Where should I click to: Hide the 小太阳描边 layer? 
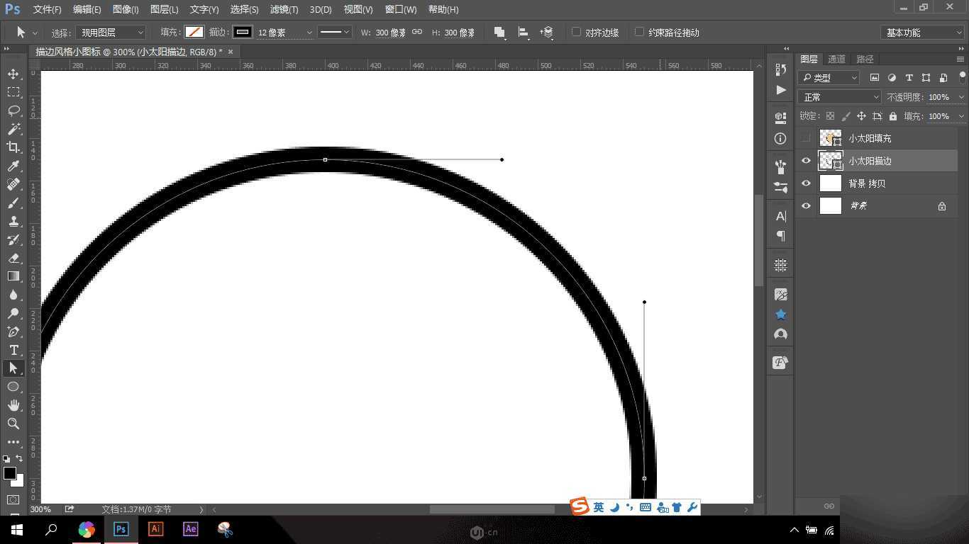click(x=806, y=161)
